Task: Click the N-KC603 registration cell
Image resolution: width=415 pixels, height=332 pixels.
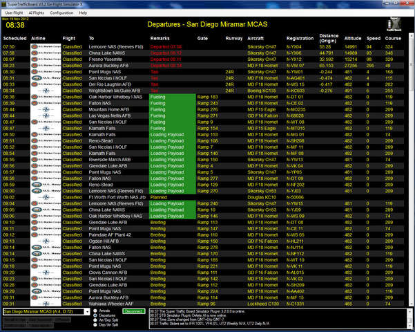Action: [296, 91]
